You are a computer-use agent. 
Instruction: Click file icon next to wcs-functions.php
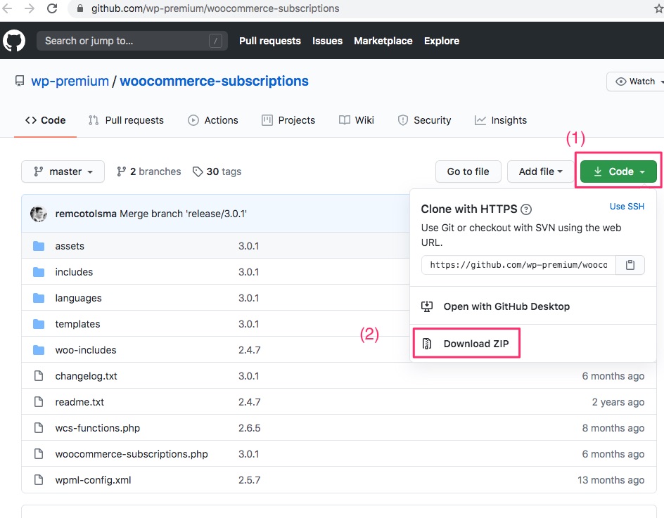pyautogui.click(x=39, y=428)
